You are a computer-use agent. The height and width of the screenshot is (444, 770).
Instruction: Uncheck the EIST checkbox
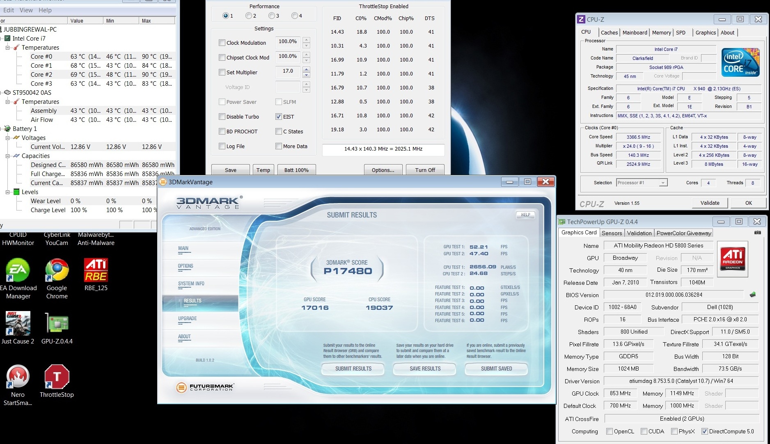(279, 117)
